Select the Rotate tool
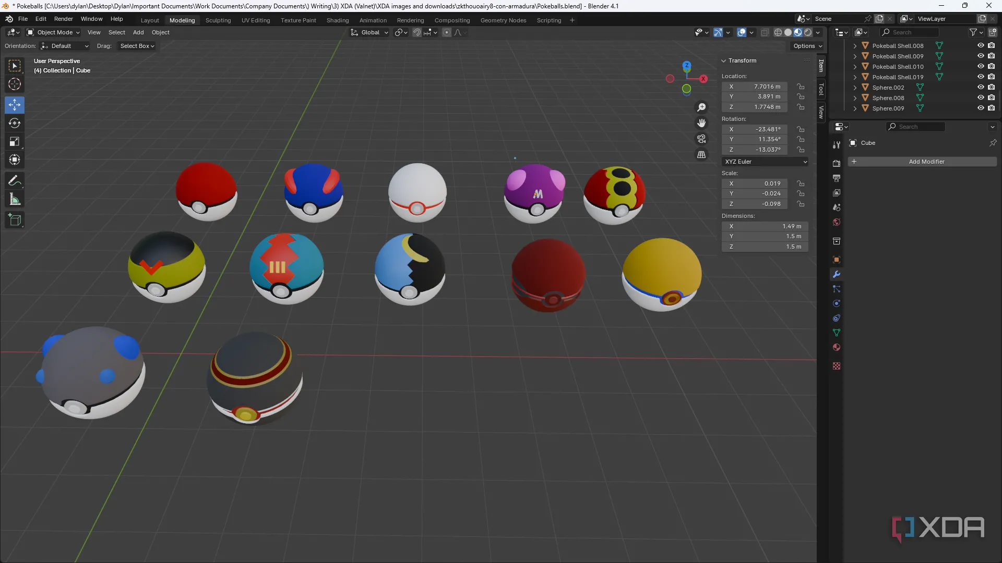Image resolution: width=1002 pixels, height=563 pixels. point(15,123)
